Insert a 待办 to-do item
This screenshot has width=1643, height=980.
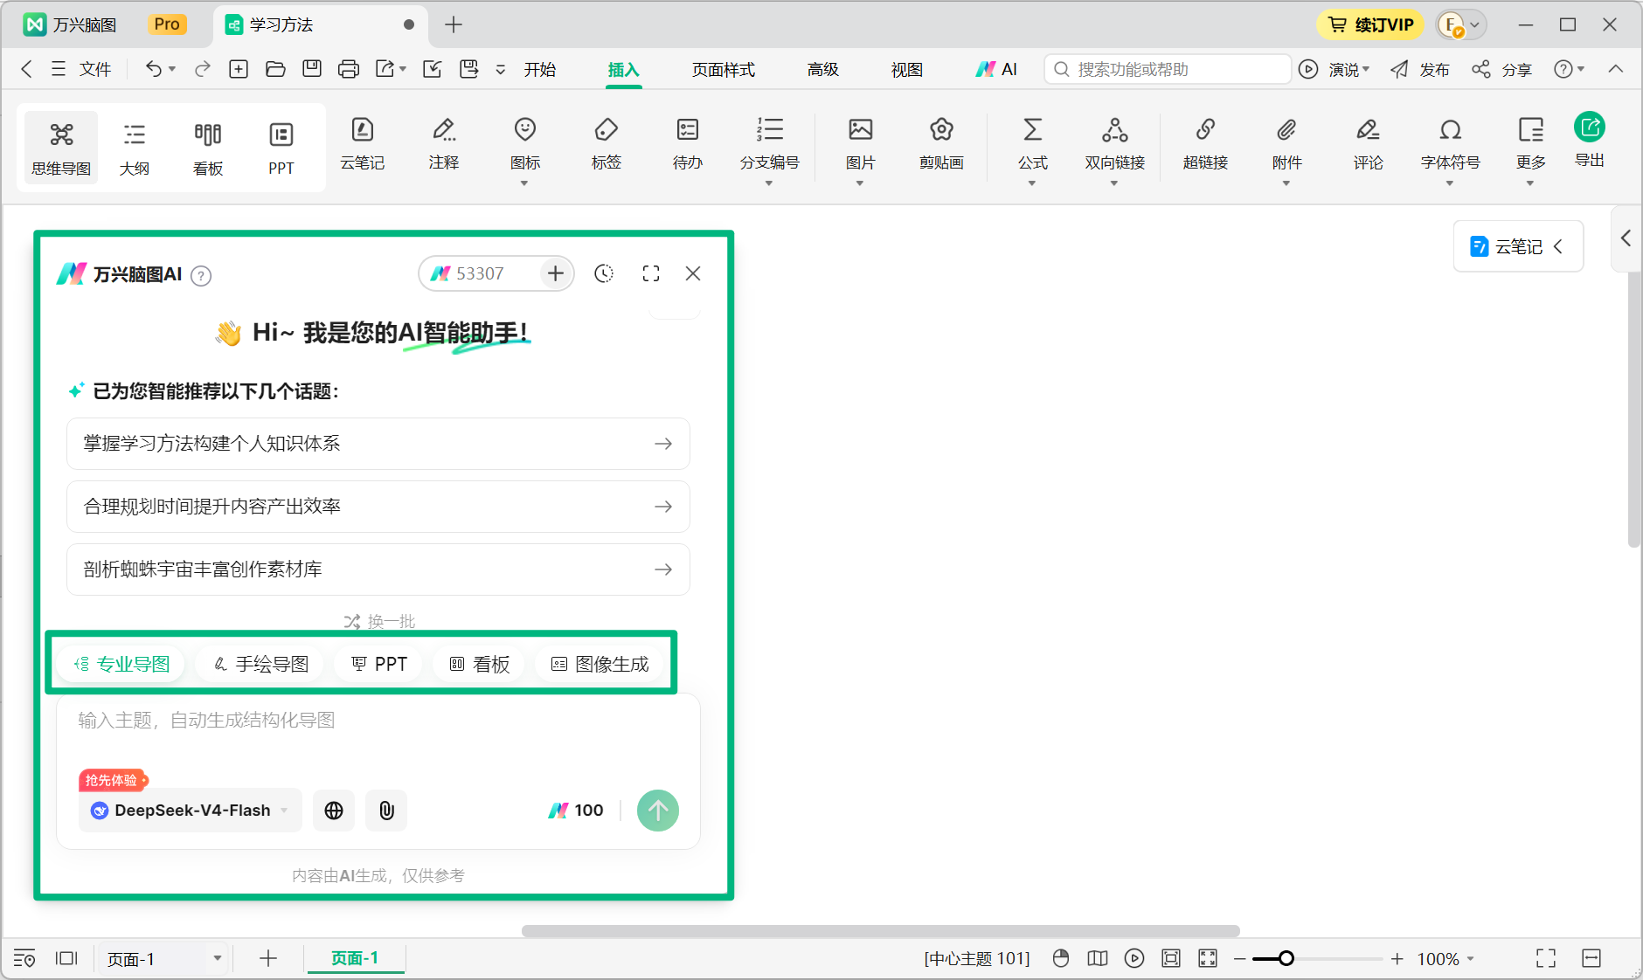(x=688, y=145)
